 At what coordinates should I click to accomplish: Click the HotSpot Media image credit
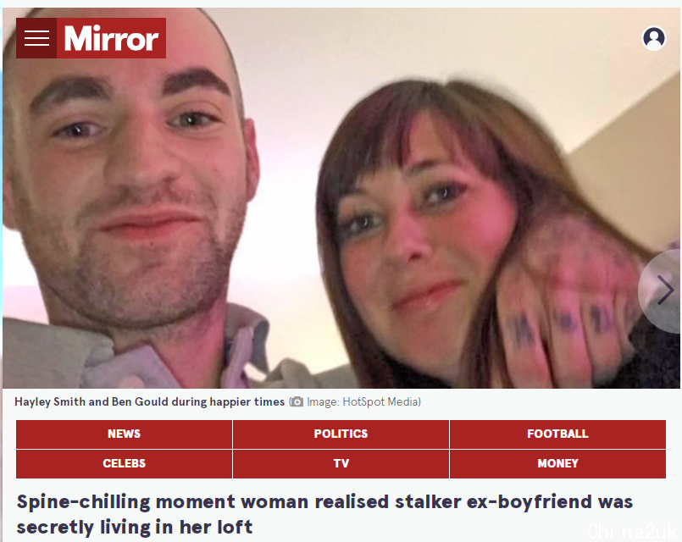363,401
